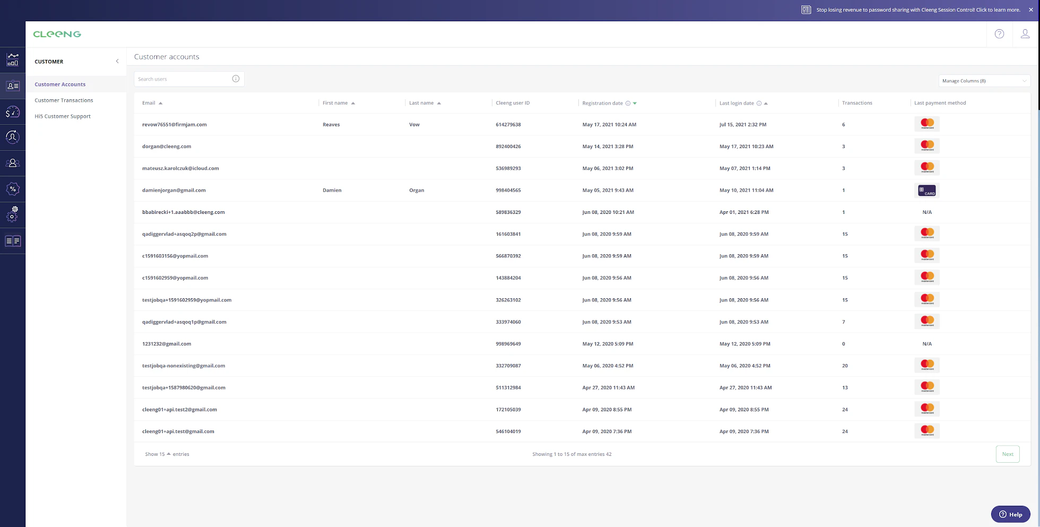Screen dimensions: 1040x527
Task: Click the churn/retention sidebar icon
Action: tap(13, 136)
